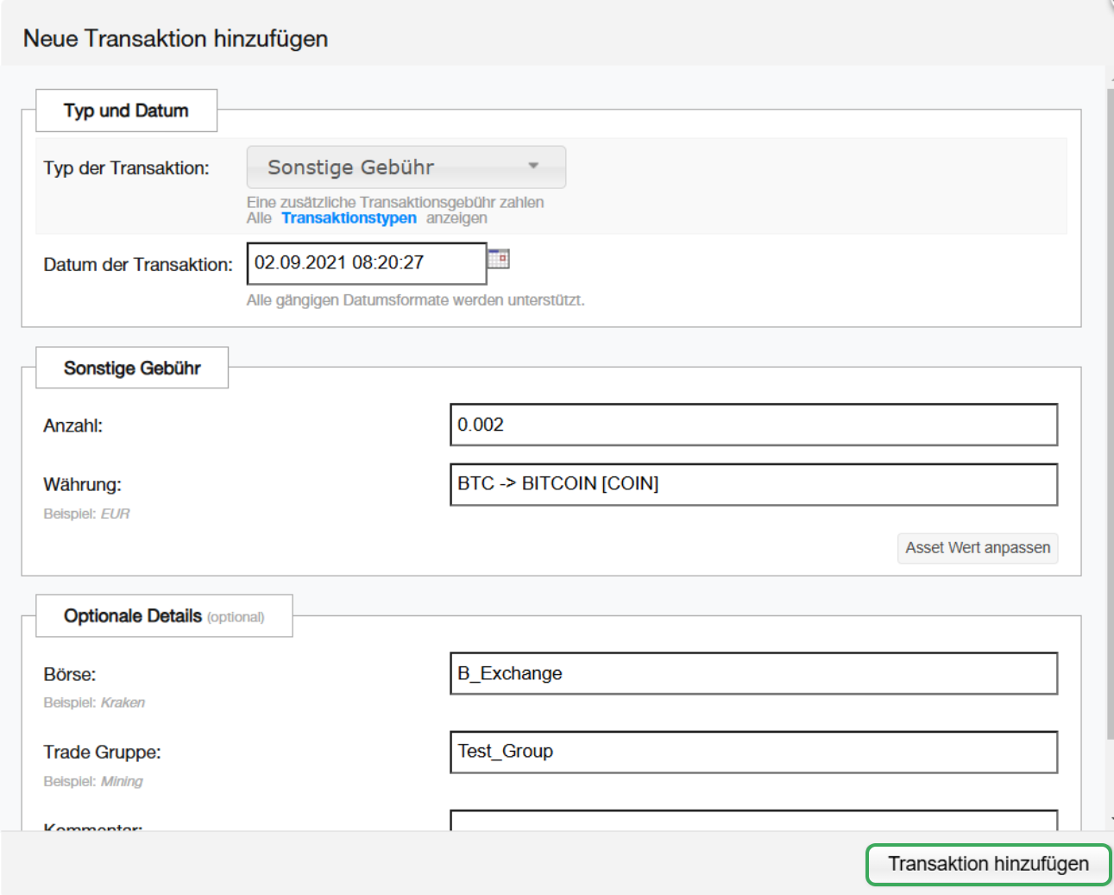This screenshot has width=1114, height=895.
Task: Open the Typ der Transaktion dropdown
Action: point(406,167)
